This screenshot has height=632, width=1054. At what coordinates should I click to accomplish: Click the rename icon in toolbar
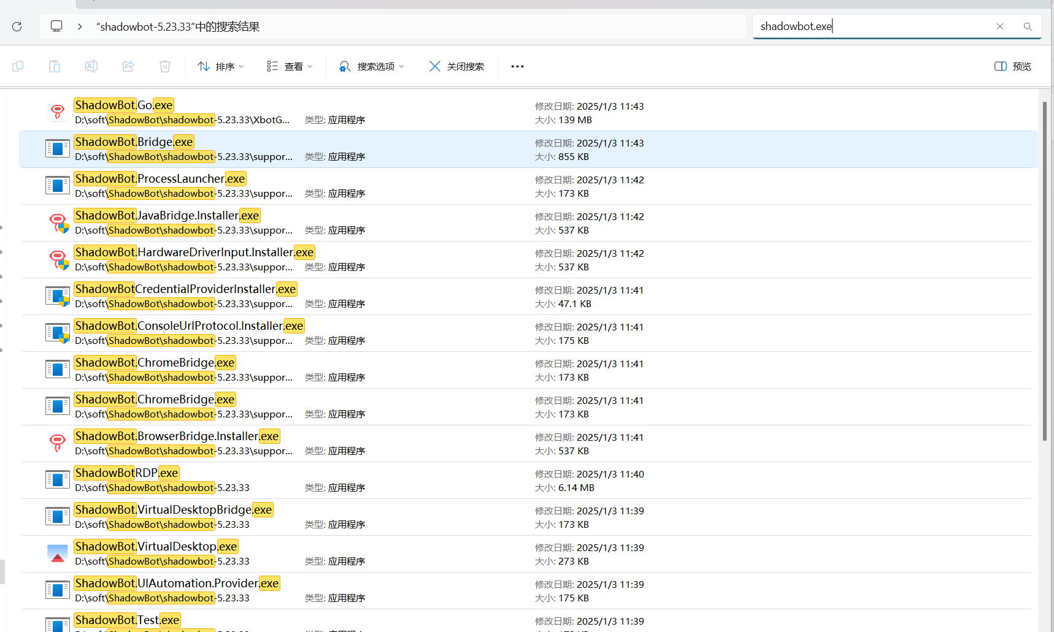click(x=91, y=66)
